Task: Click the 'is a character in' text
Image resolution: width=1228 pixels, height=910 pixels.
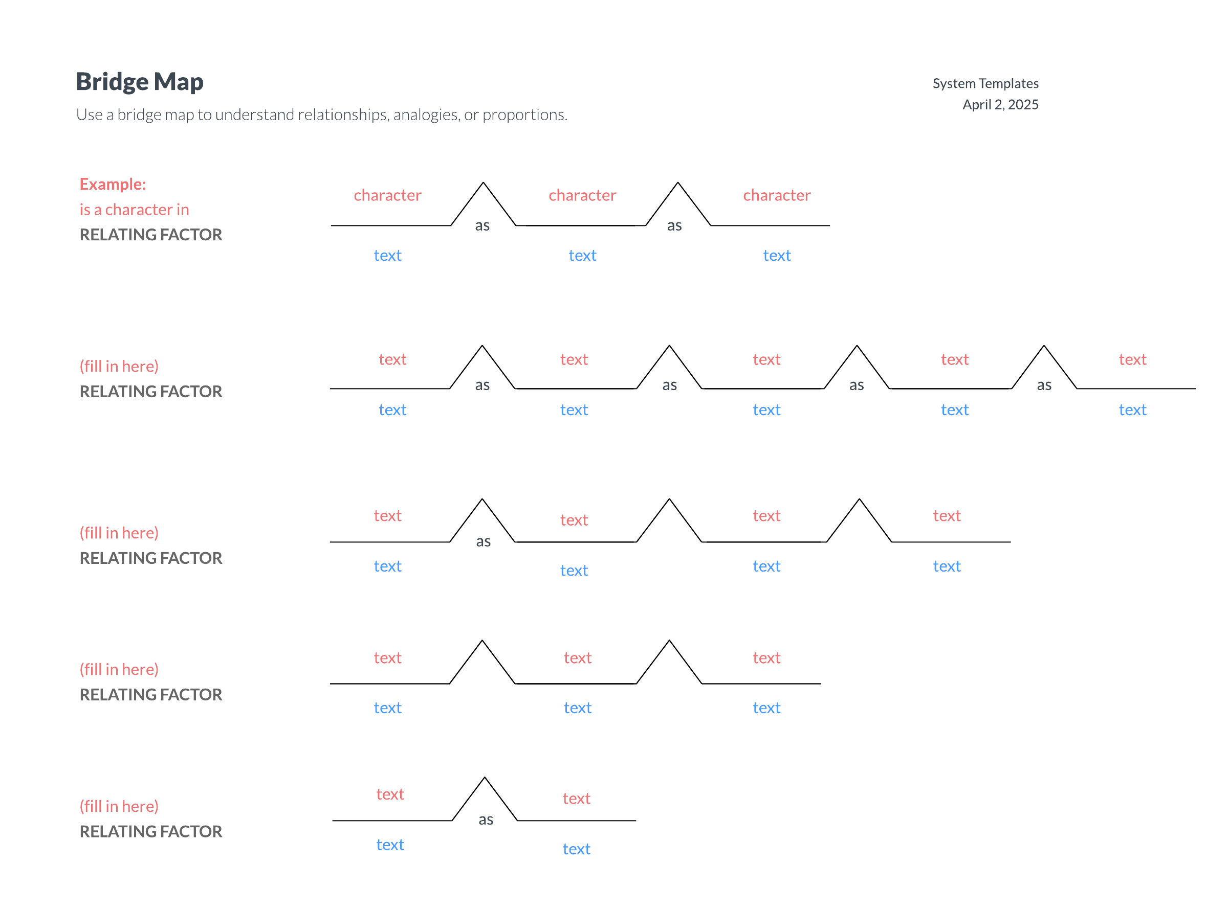Action: coord(134,209)
